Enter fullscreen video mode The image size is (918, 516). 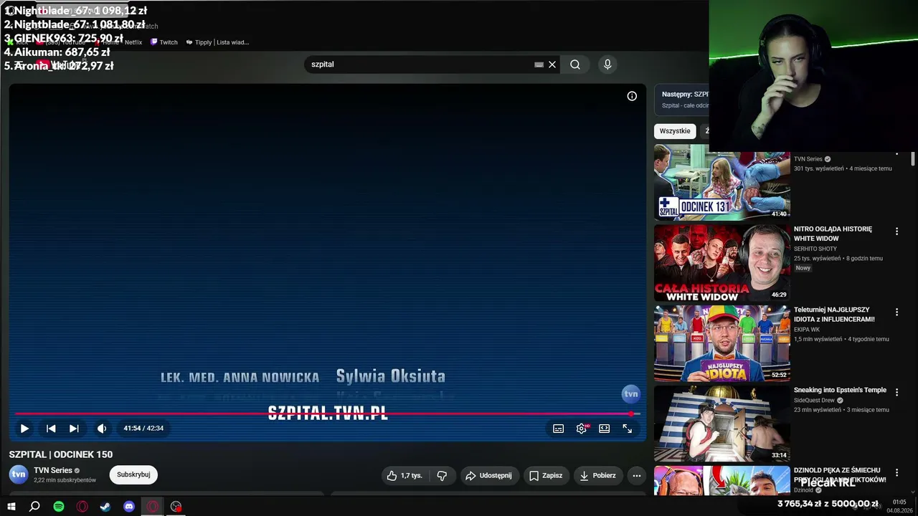click(628, 429)
